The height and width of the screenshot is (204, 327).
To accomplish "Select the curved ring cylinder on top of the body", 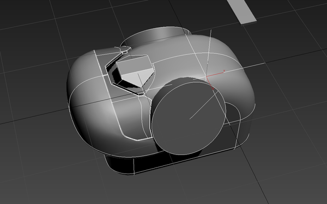I will (156, 36).
